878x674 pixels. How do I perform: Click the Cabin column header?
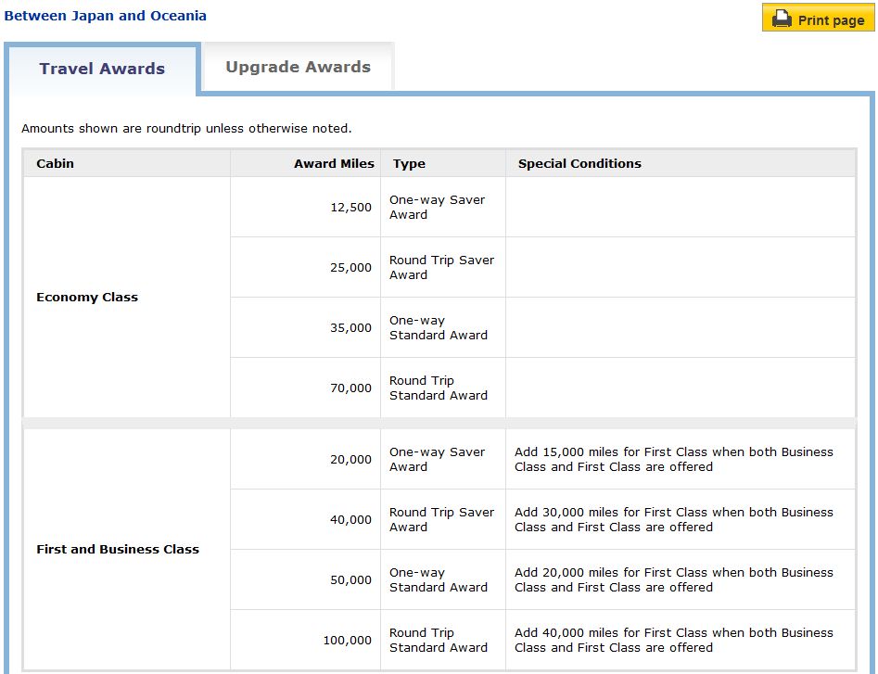click(x=56, y=163)
